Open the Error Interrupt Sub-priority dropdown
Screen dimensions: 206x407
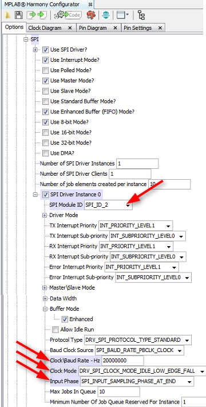tap(153, 278)
